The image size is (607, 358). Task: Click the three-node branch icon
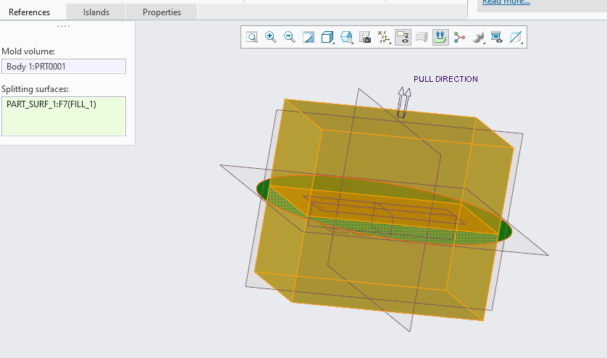[459, 37]
